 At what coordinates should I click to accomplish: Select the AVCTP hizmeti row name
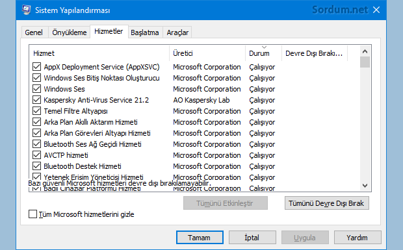point(66,155)
